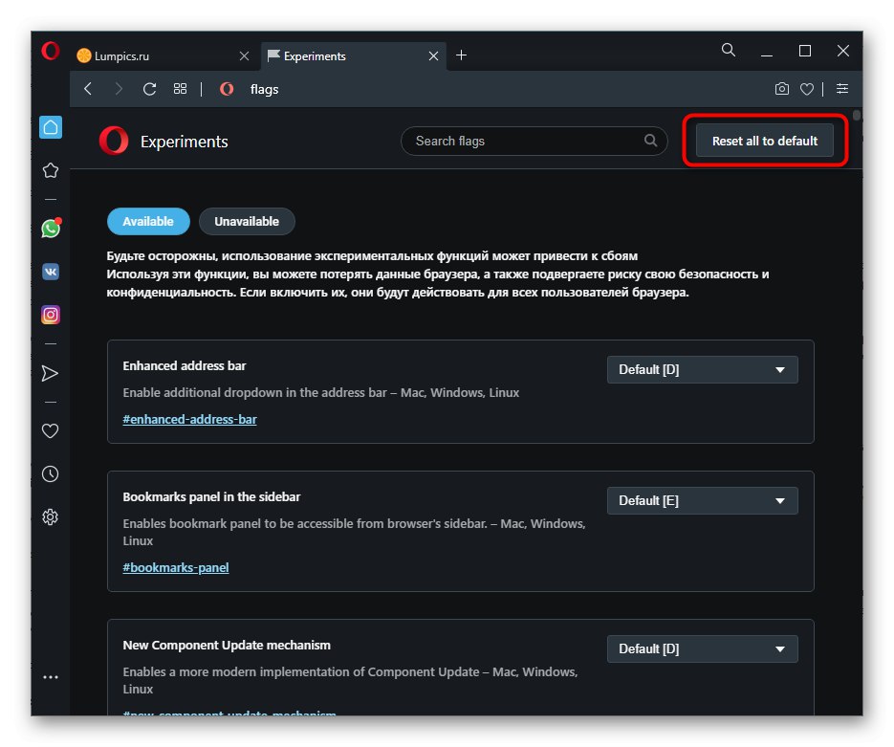Click the page vertical scrollbar thumb

pyautogui.click(x=857, y=115)
